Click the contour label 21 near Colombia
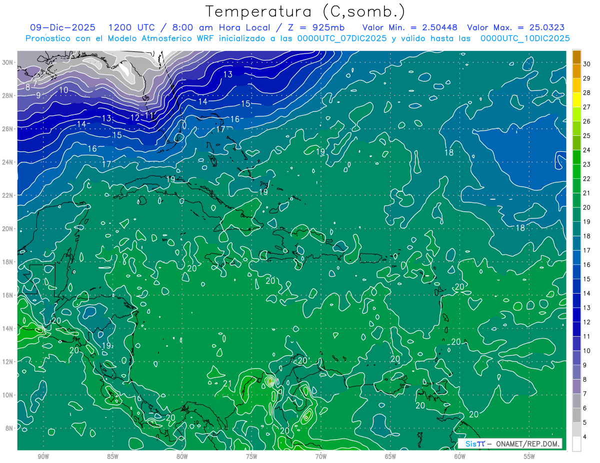The image size is (600, 463). pos(227,384)
